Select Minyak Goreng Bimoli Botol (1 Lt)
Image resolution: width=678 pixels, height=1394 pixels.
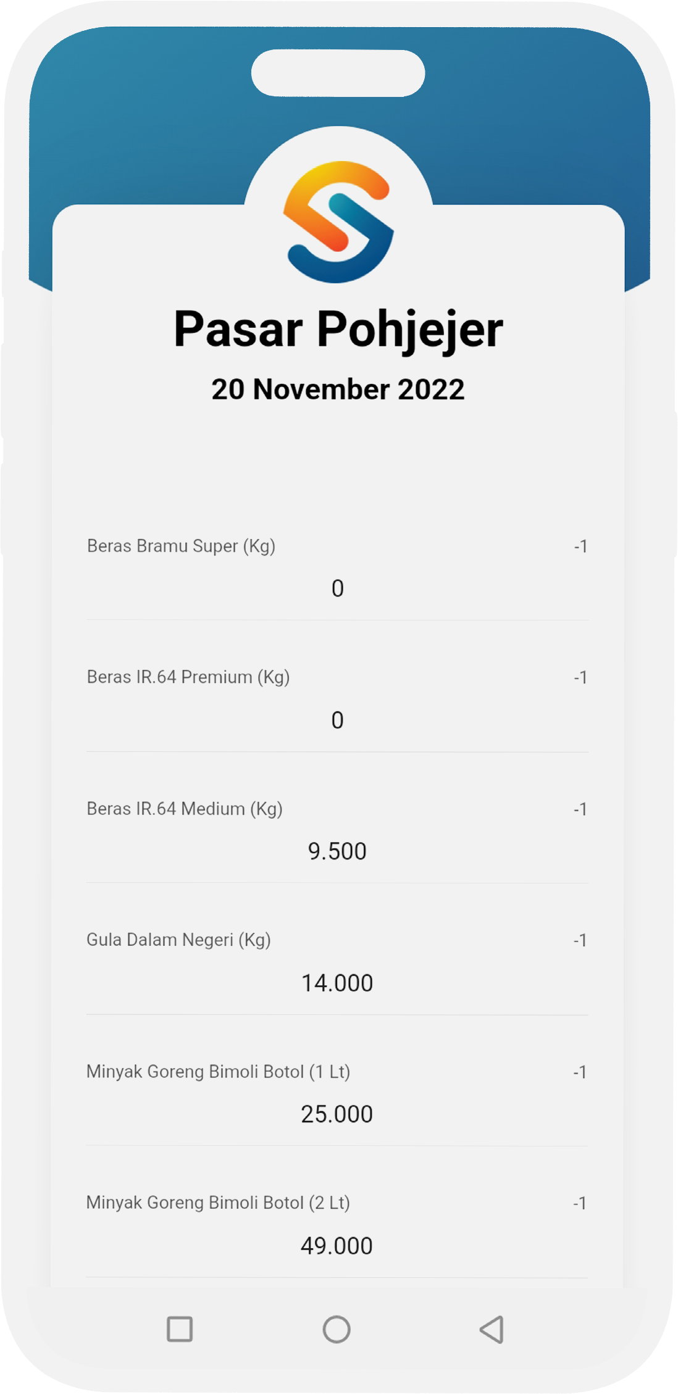pyautogui.click(x=218, y=1071)
